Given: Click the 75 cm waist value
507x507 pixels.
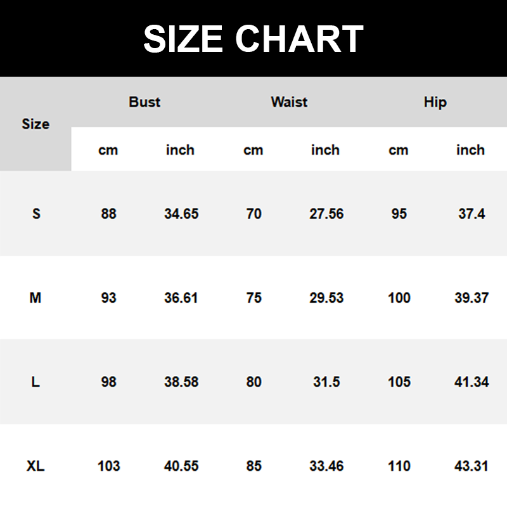Looking at the screenshot, I should coord(253,298).
